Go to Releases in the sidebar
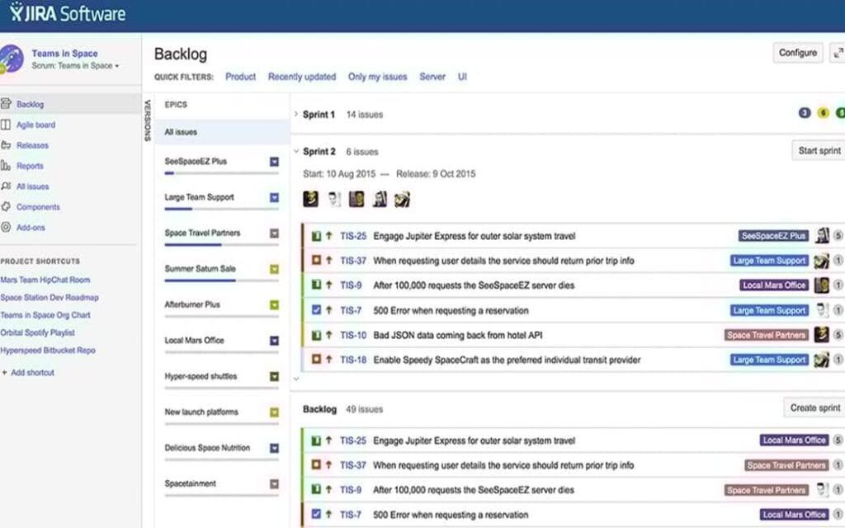This screenshot has width=845, height=528. pyautogui.click(x=32, y=145)
